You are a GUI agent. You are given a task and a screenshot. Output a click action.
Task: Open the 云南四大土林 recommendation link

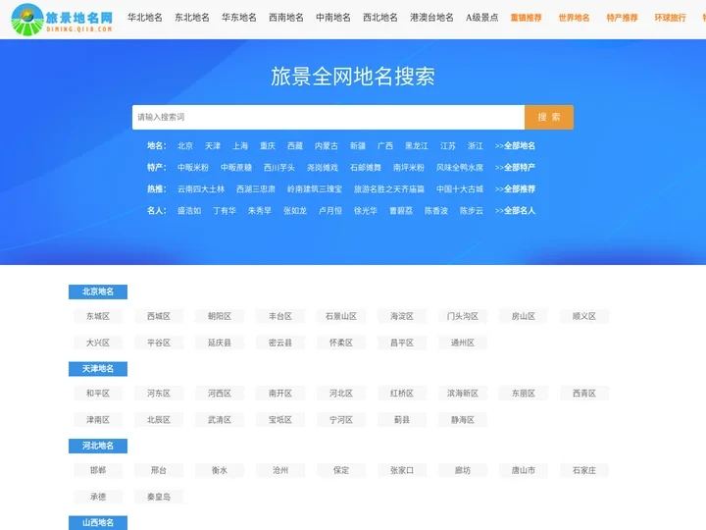tap(201, 188)
